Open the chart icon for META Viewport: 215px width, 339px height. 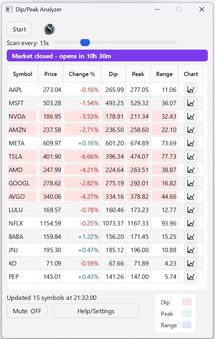[x=190, y=143]
